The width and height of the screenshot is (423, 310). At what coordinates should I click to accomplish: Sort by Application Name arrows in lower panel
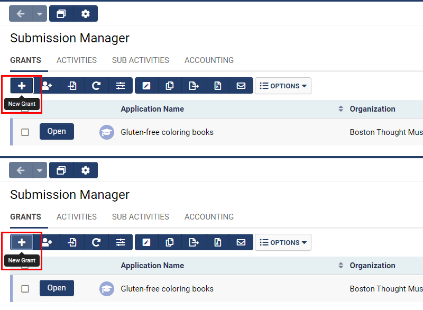pyautogui.click(x=341, y=266)
